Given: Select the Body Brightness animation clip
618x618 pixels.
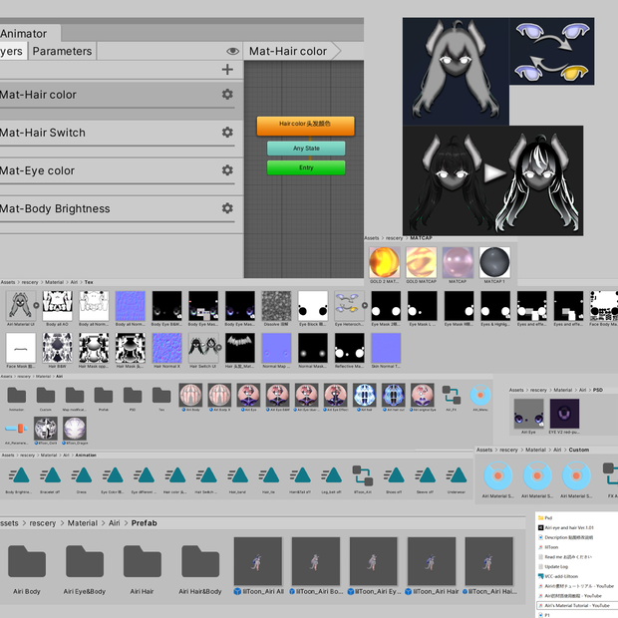Looking at the screenshot, I should point(19,475).
